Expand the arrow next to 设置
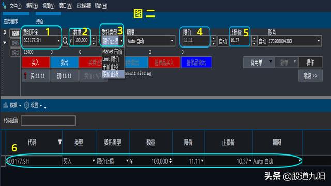Image resolution: width=331 pixels, height=186 pixels. (41, 106)
